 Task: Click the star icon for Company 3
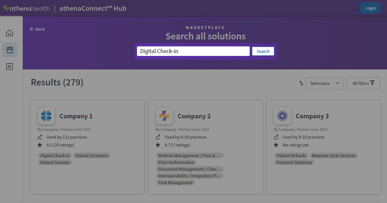tap(276, 145)
